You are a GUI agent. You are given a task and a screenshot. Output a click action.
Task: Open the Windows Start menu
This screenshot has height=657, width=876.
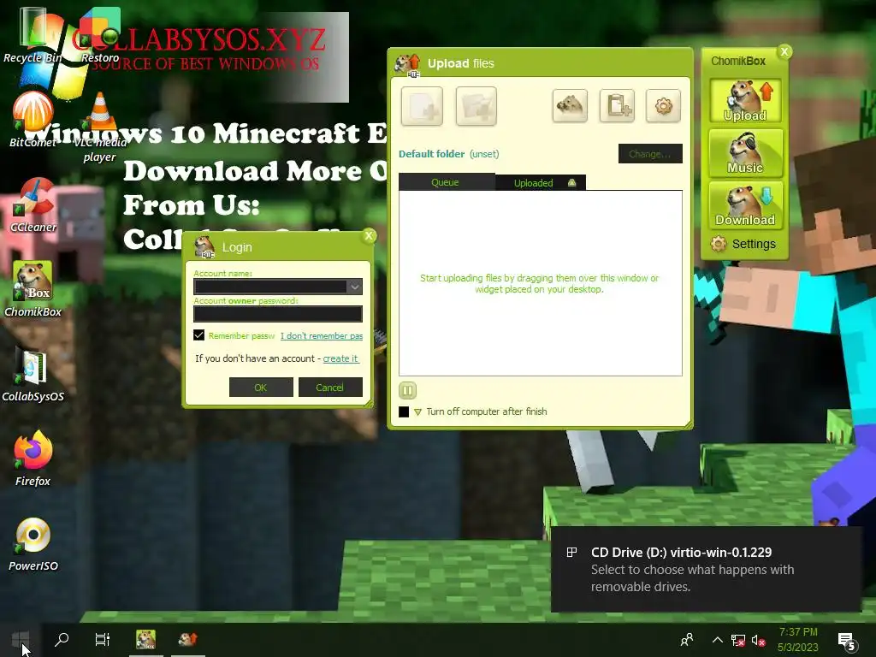(x=21, y=640)
